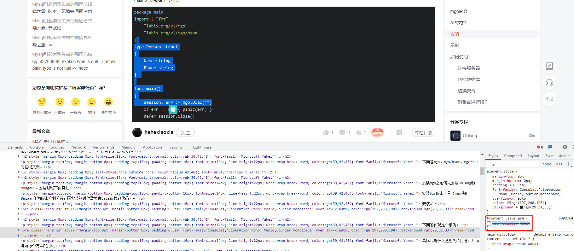Click the background color swatch
The height and width of the screenshot is (251, 574).
521,207
